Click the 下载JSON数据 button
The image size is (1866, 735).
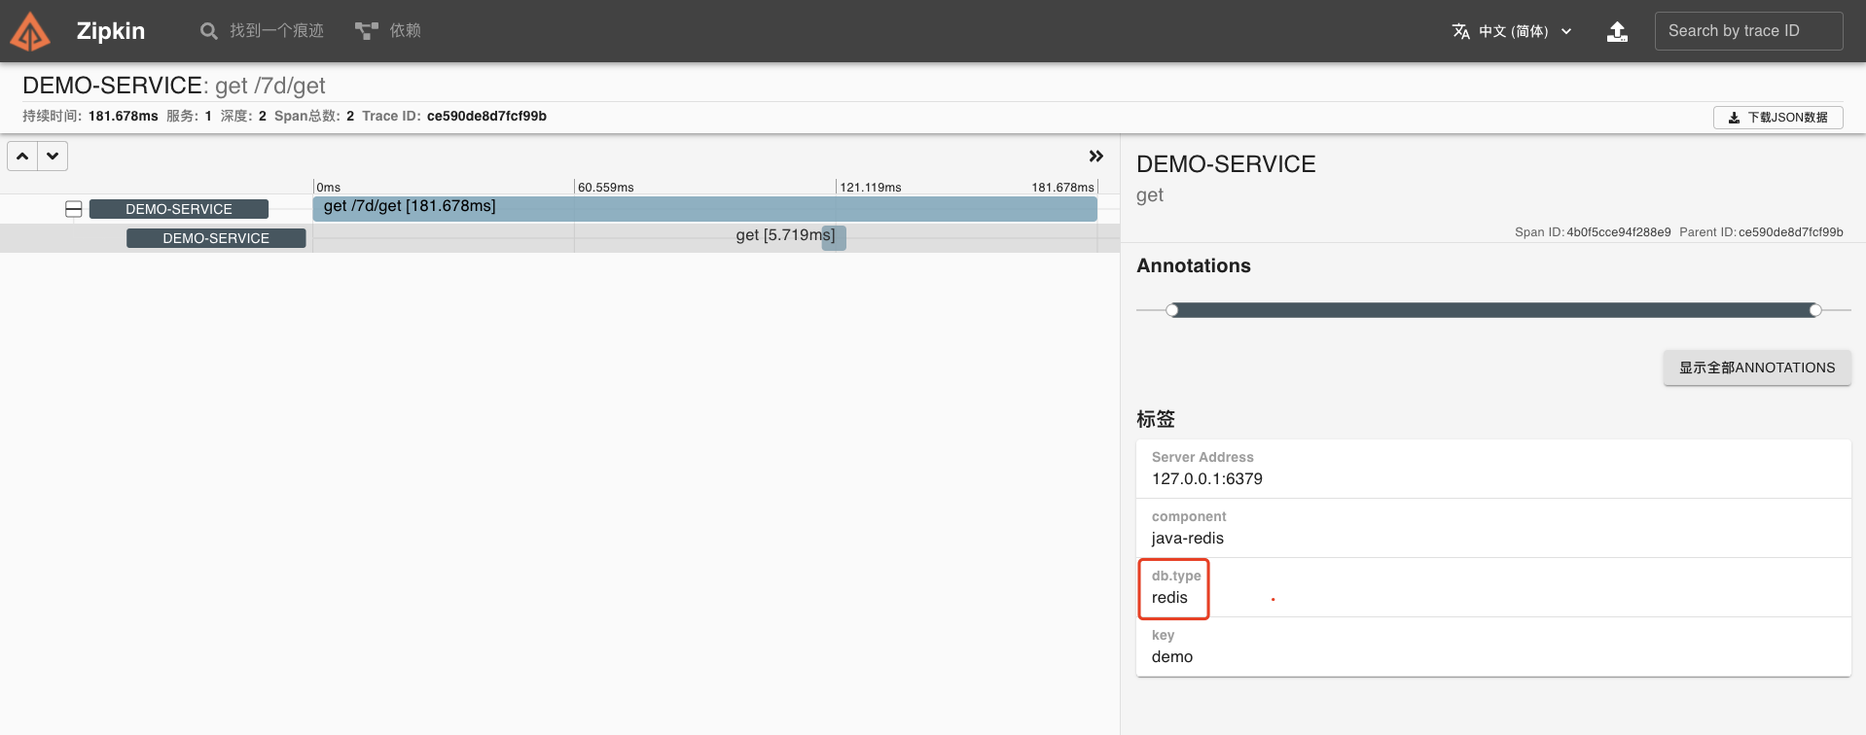1777,118
